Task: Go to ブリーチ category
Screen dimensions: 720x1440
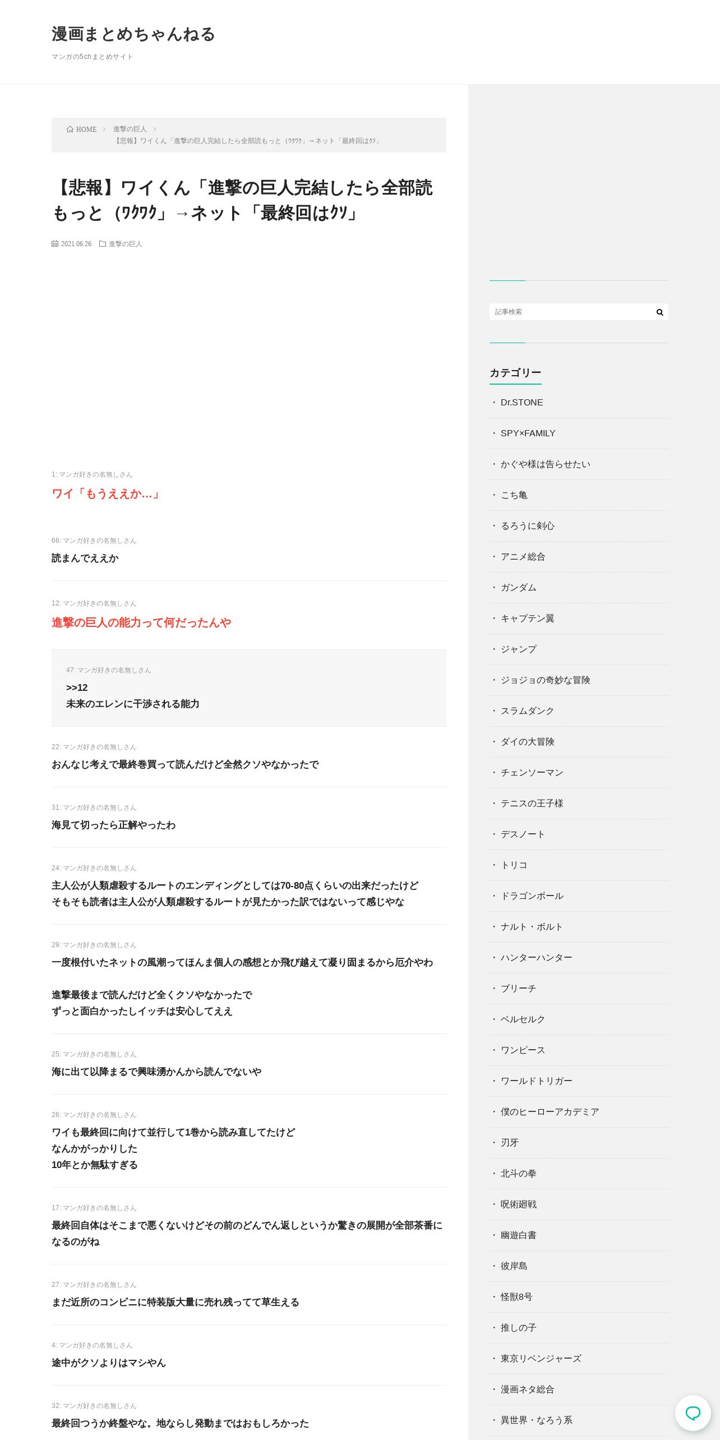Action: (x=518, y=989)
